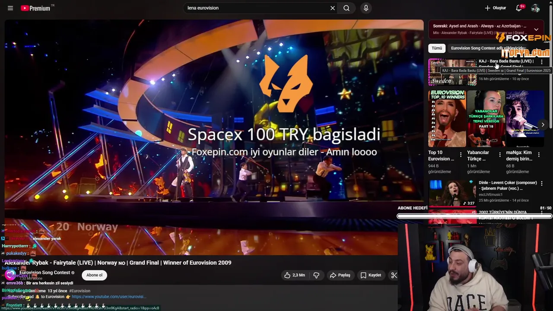Open the account avatar menu
553x311 pixels.
535,8
